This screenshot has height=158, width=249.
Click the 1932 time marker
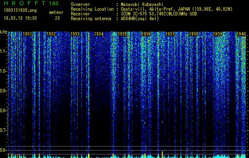pos(51,34)
